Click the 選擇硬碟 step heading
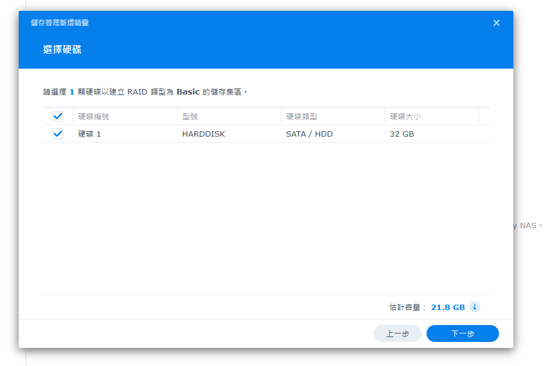This screenshot has height=366, width=552. tap(62, 49)
